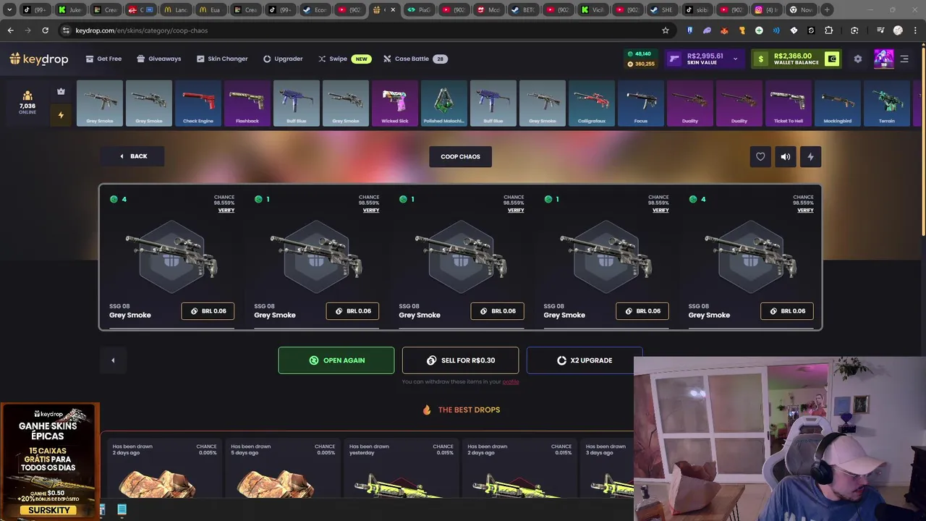Open Skin Changer page
Viewport: 926px width, 521px height.
(221, 59)
